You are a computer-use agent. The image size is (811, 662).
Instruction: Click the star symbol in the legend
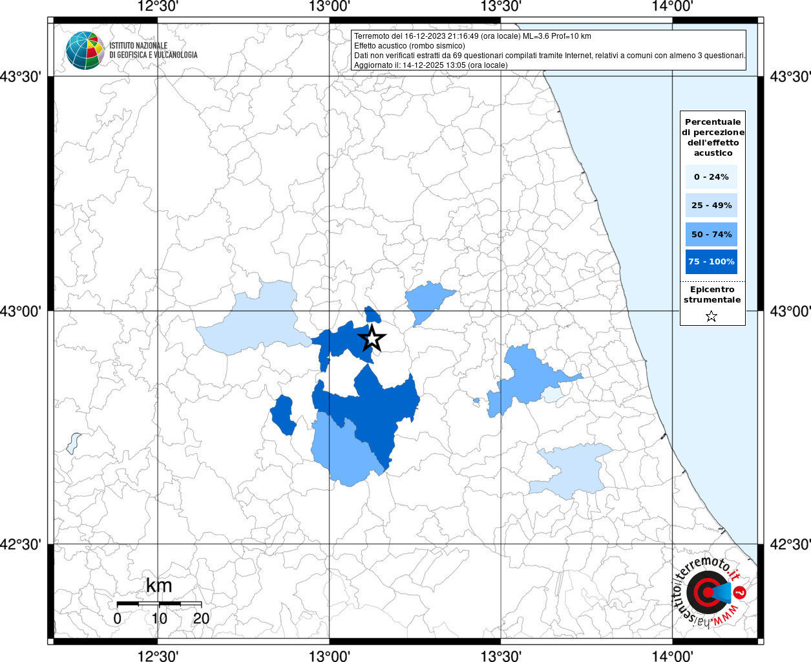[x=711, y=316]
